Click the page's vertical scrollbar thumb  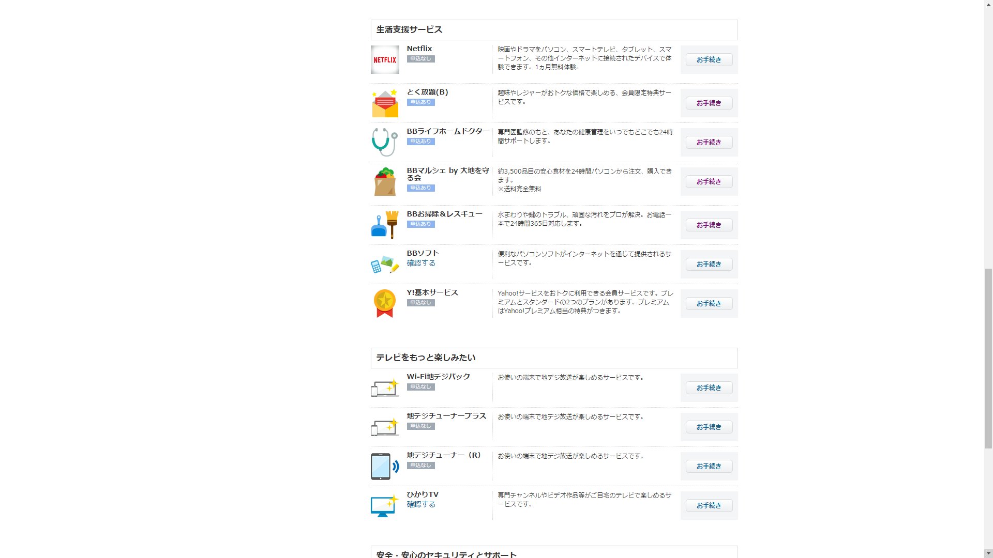(x=988, y=359)
